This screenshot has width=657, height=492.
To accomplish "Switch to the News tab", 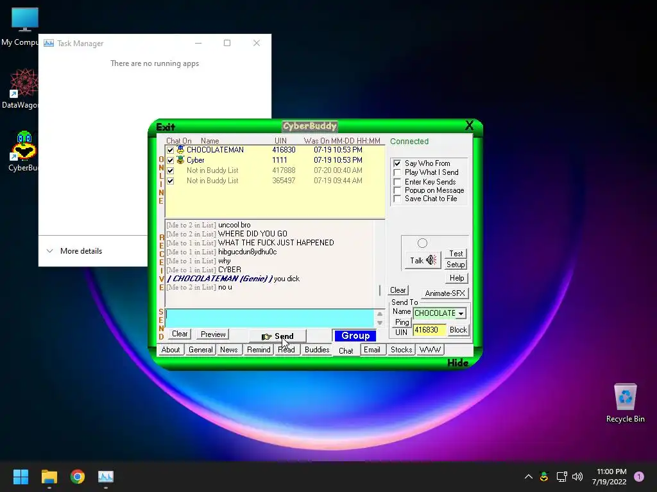I will point(229,350).
